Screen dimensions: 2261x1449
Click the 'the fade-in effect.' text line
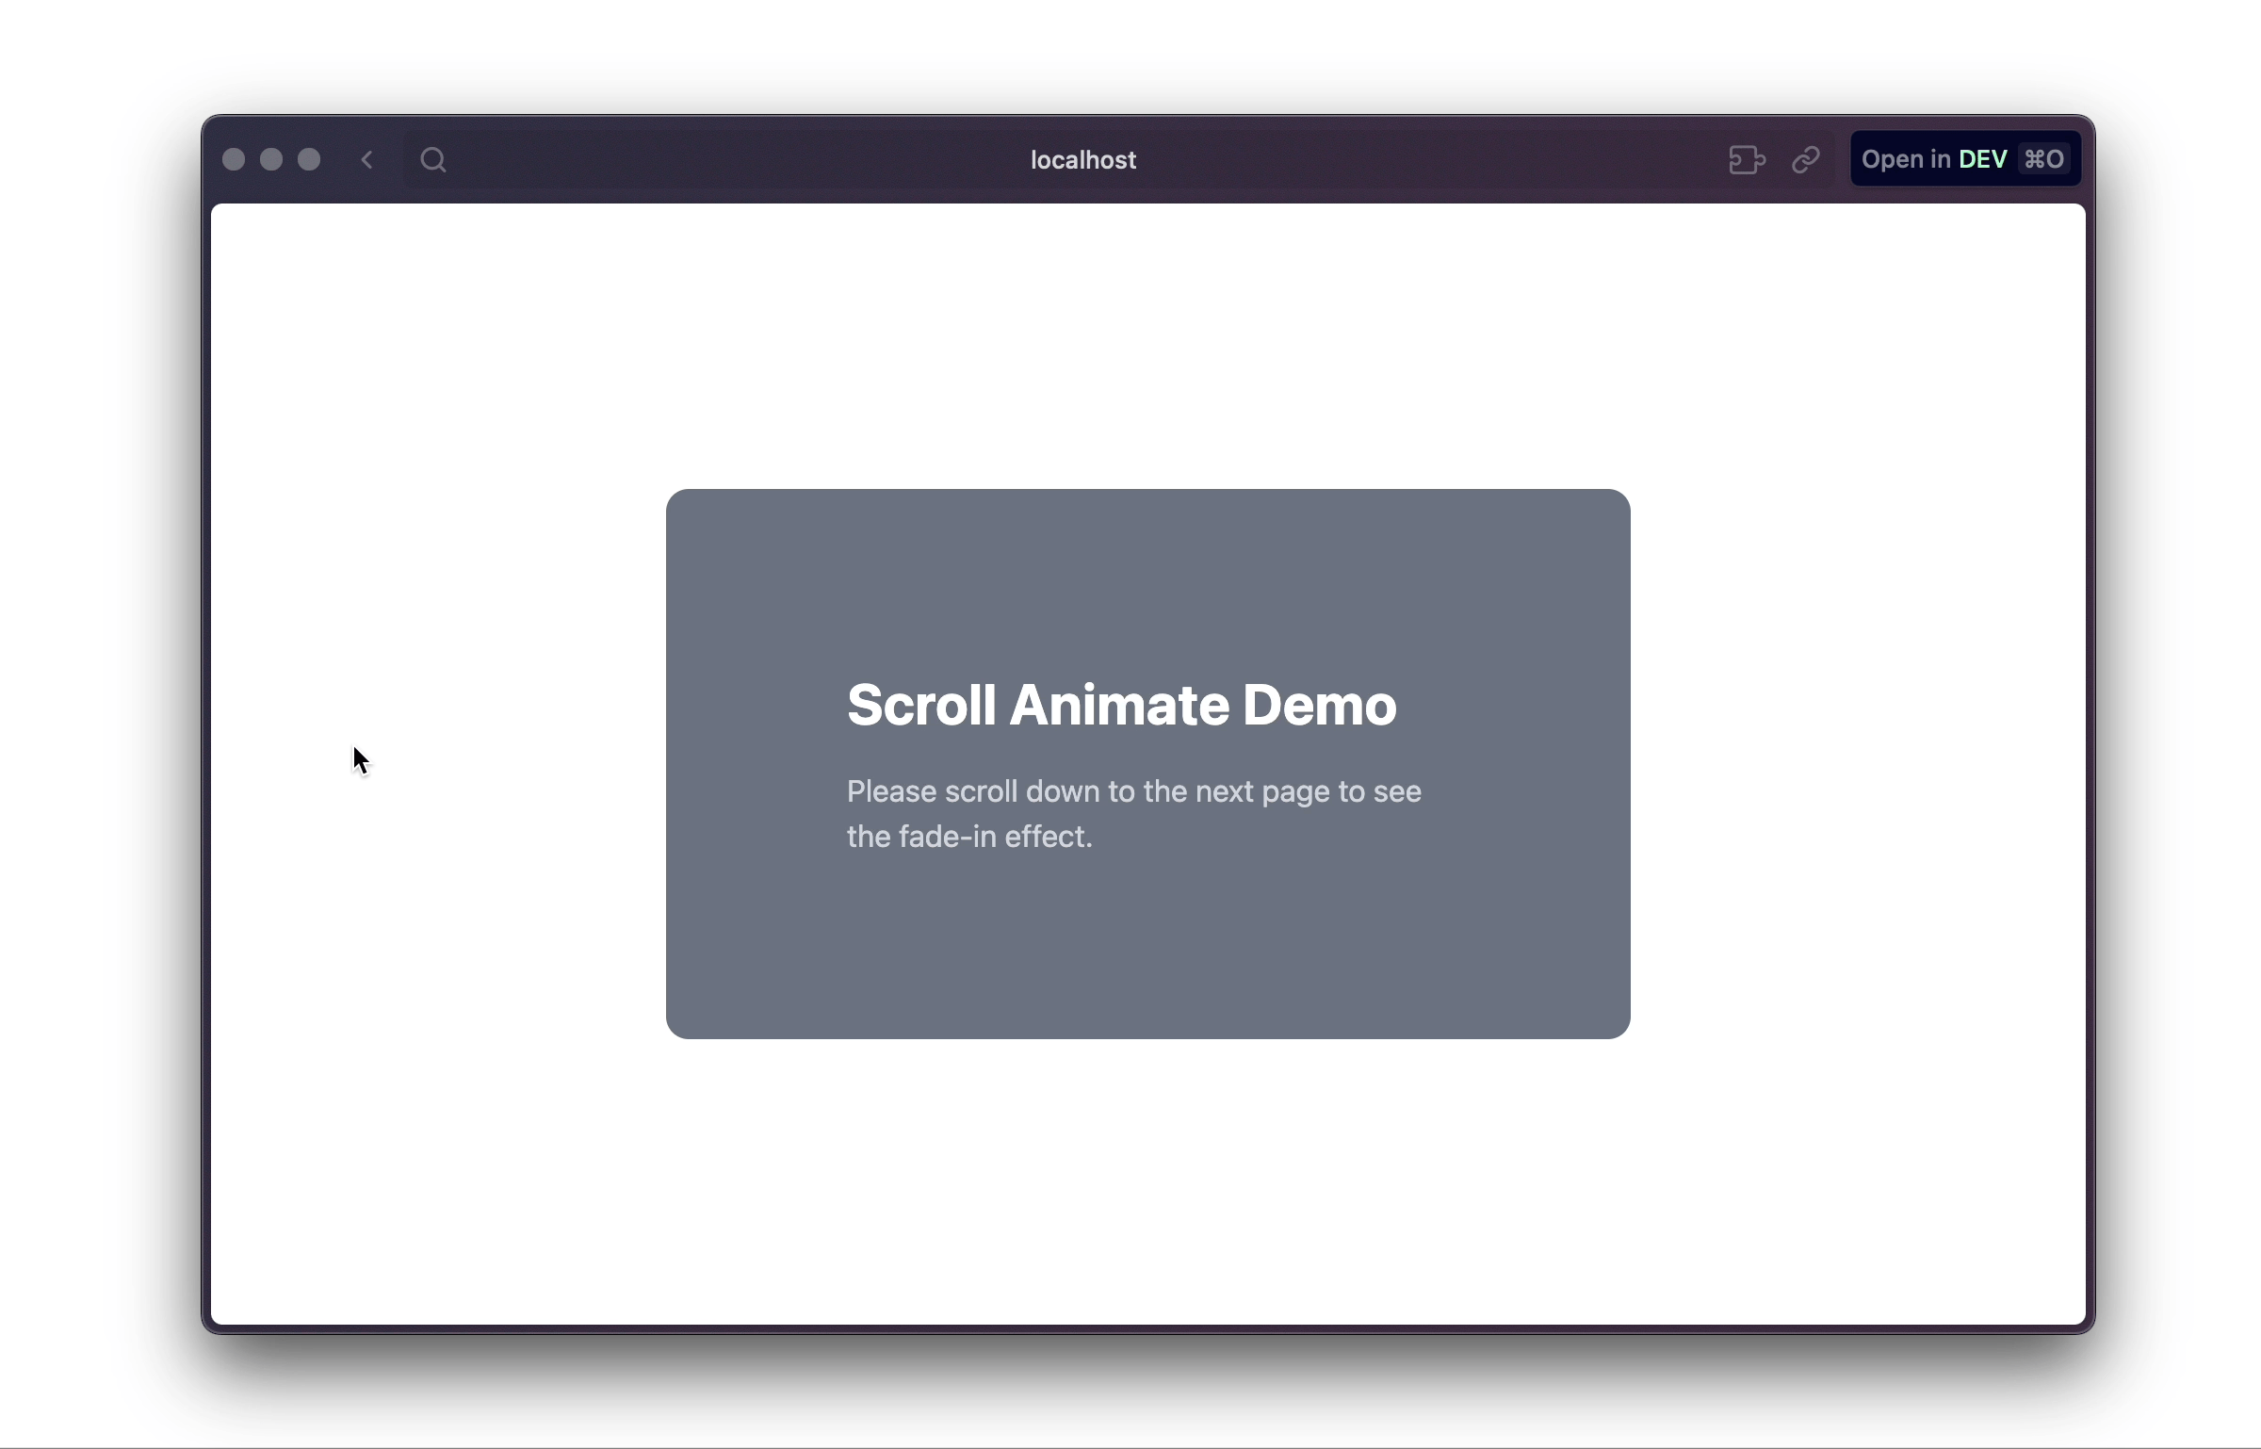(969, 837)
